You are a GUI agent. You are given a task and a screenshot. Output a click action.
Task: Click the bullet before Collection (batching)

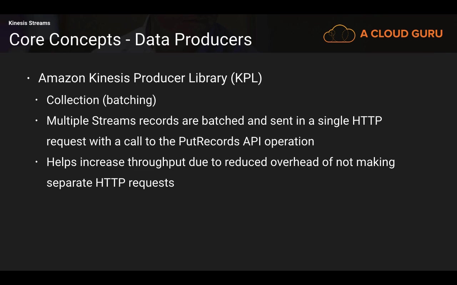[36, 100]
